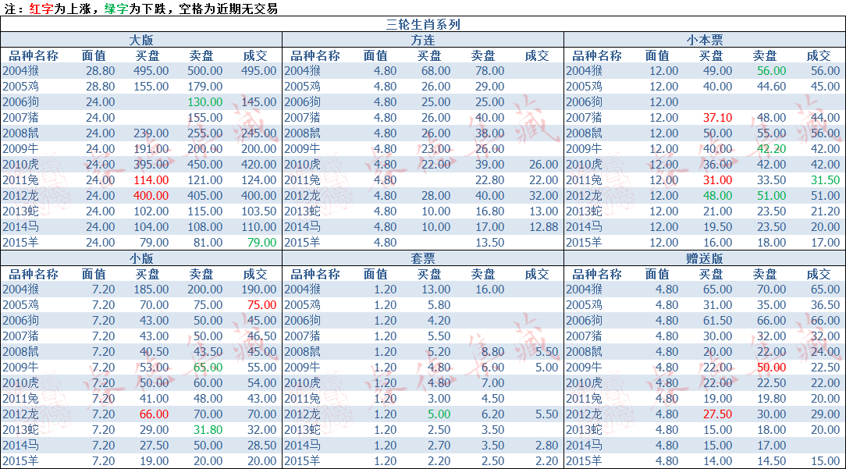Click red 75.00 成交 for 小版 2005鸡

point(261,305)
